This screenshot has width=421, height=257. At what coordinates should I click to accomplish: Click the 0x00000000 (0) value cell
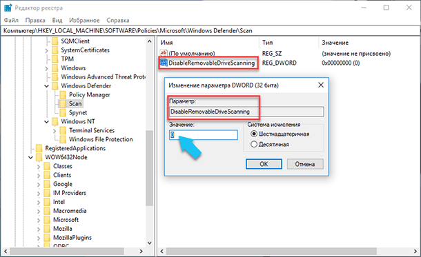341,63
